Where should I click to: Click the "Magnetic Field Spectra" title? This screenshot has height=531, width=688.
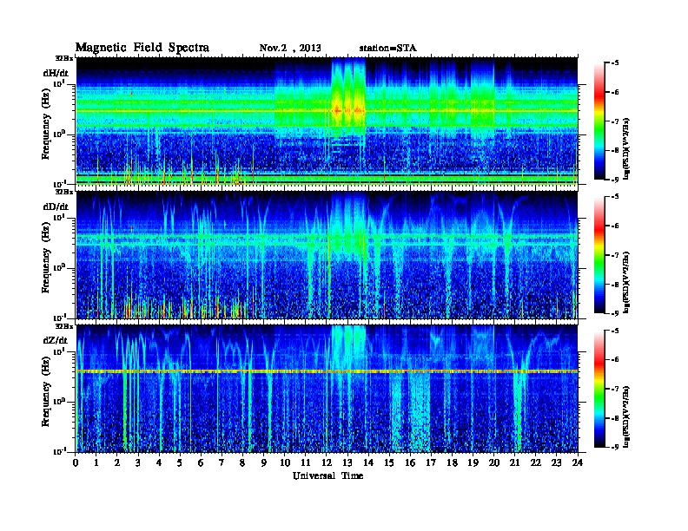[x=142, y=48]
